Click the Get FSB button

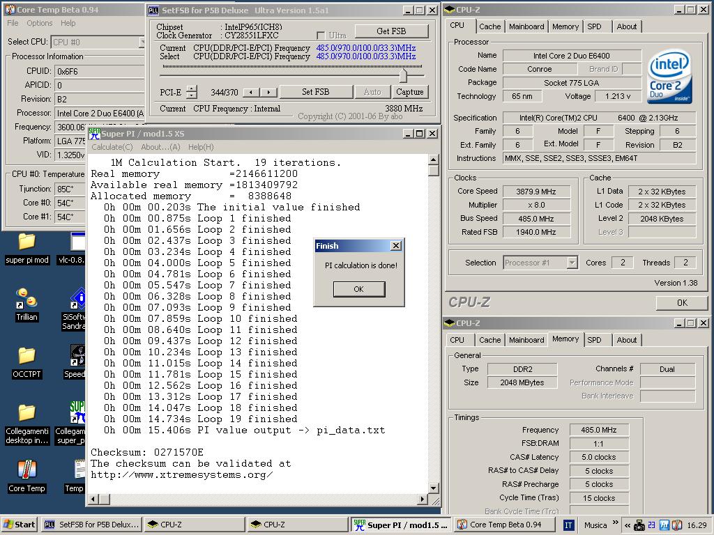point(391,31)
